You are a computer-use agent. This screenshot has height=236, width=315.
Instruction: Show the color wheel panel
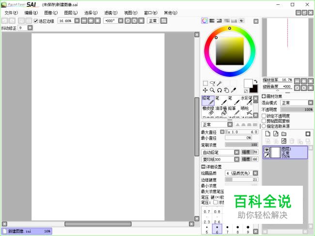pos(205,21)
